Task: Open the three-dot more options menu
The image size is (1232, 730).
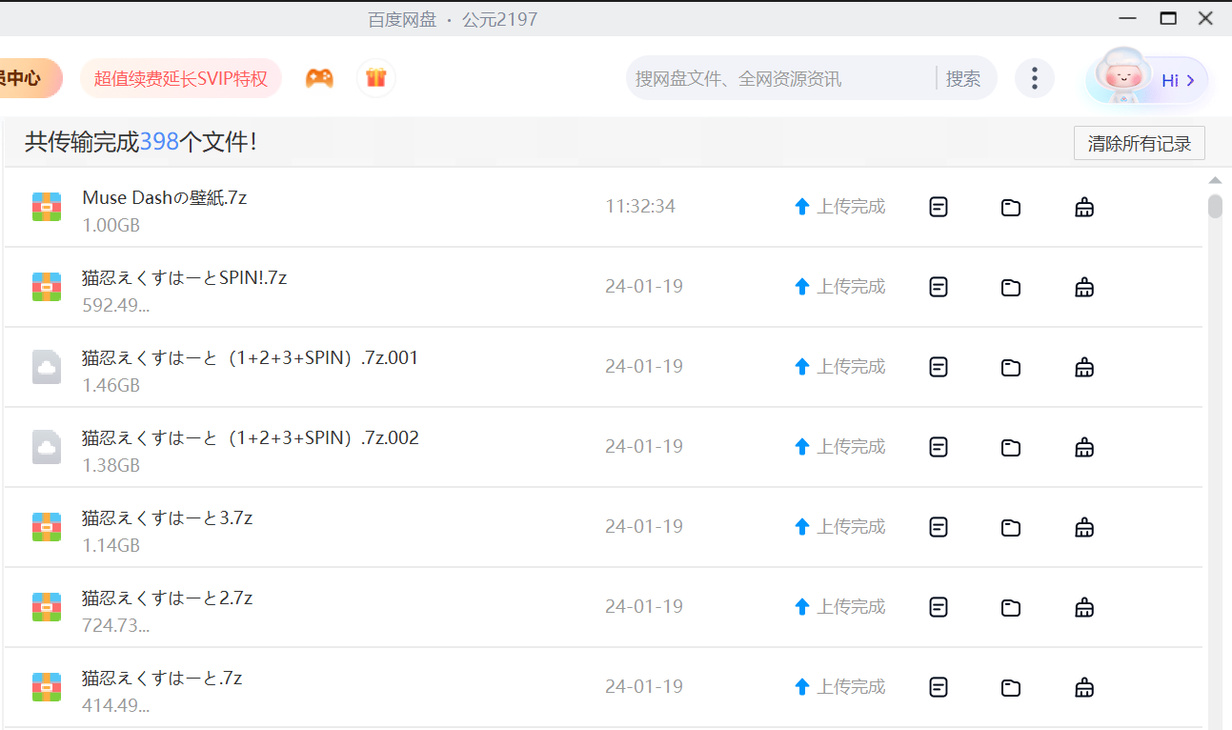Action: [x=1035, y=78]
